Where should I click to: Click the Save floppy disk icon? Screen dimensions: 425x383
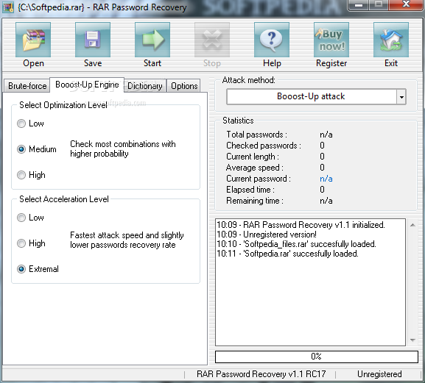[x=93, y=40]
